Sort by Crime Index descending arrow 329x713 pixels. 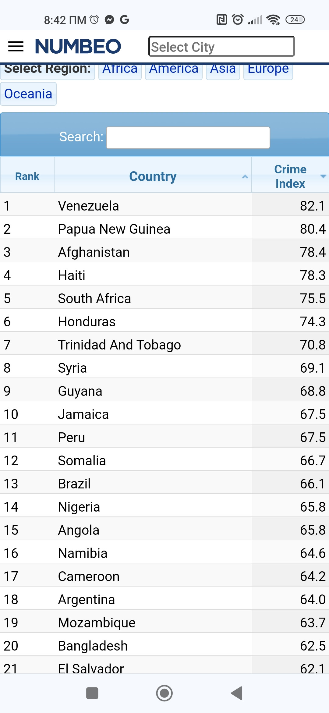click(x=323, y=176)
